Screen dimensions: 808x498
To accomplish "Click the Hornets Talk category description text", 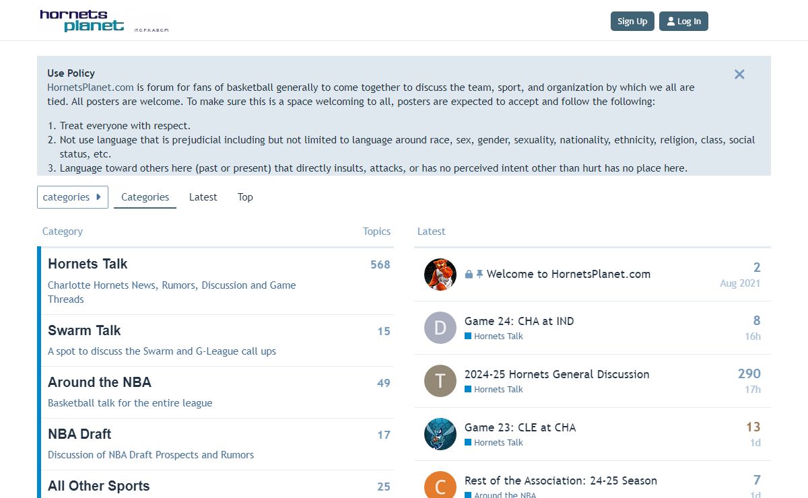I will pyautogui.click(x=172, y=292).
